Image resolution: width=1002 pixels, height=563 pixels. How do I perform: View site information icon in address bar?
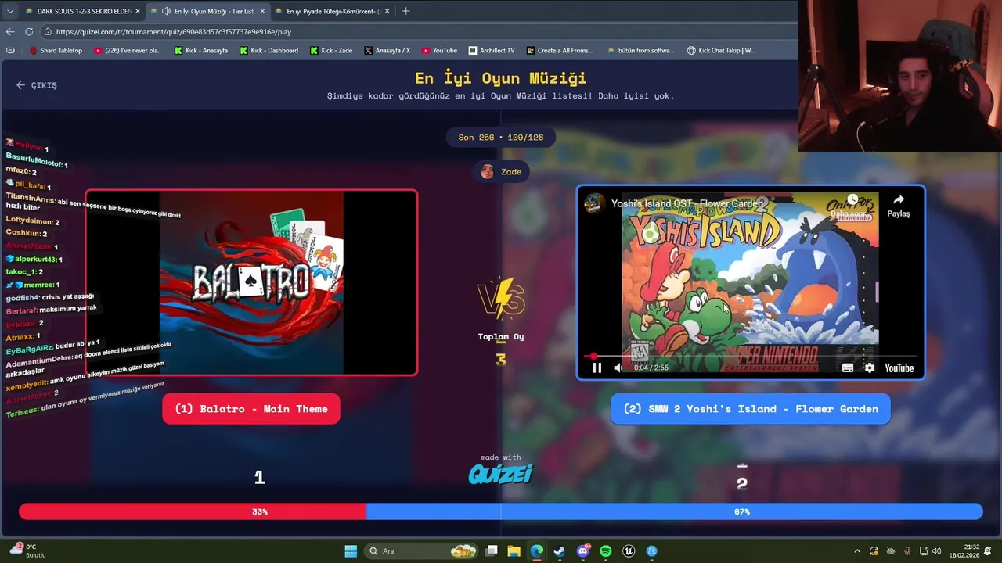pos(48,32)
